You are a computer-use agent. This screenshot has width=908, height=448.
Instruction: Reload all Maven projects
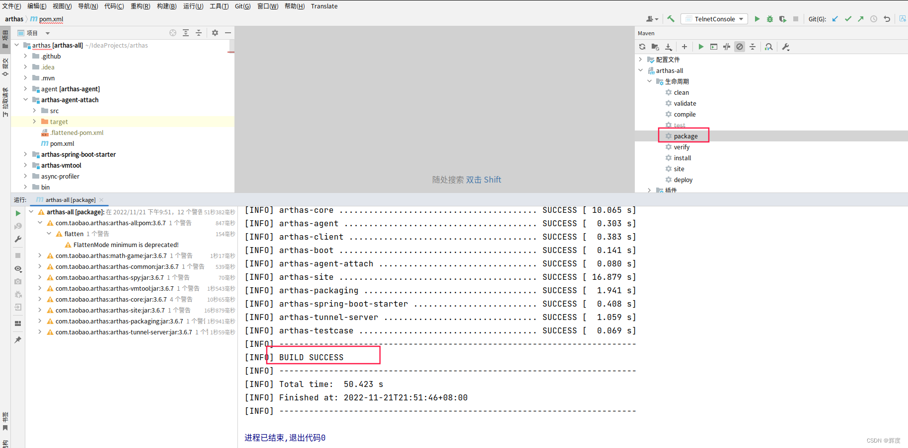coord(642,47)
